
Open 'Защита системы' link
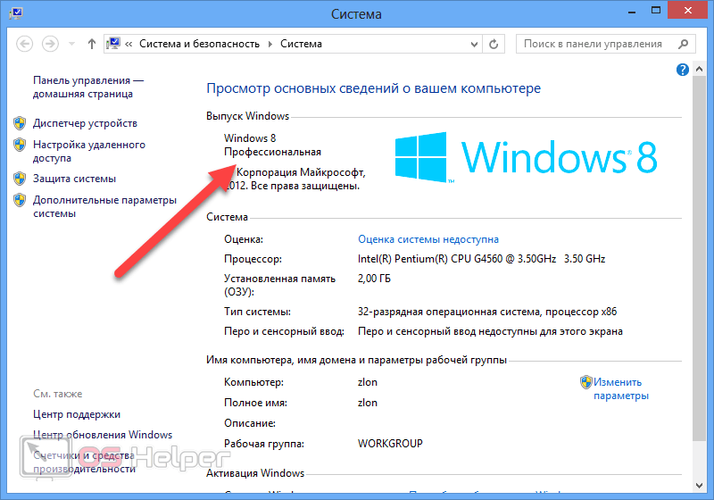tap(74, 179)
